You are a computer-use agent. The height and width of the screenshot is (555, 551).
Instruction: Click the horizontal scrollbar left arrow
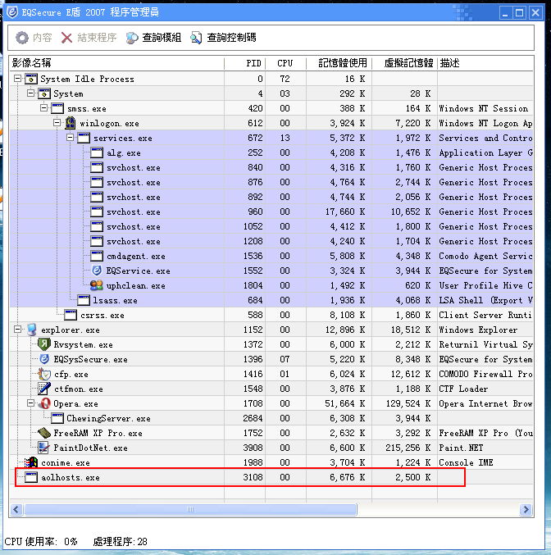pos(16,509)
